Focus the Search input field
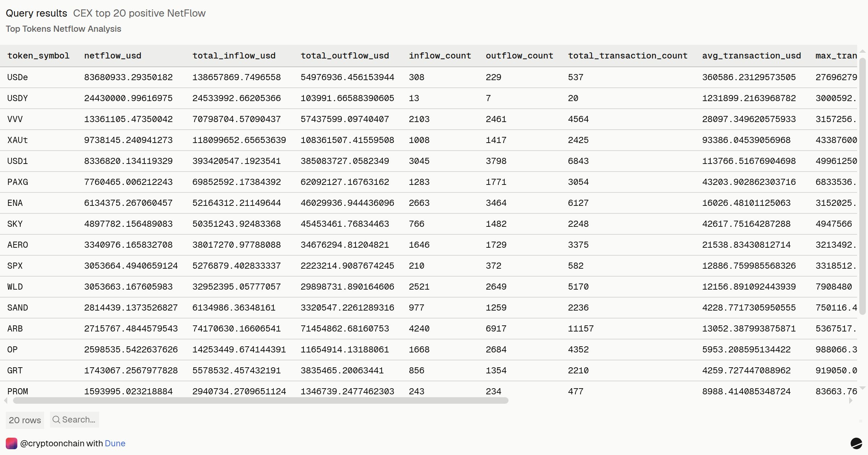The width and height of the screenshot is (868, 455). pos(75,420)
